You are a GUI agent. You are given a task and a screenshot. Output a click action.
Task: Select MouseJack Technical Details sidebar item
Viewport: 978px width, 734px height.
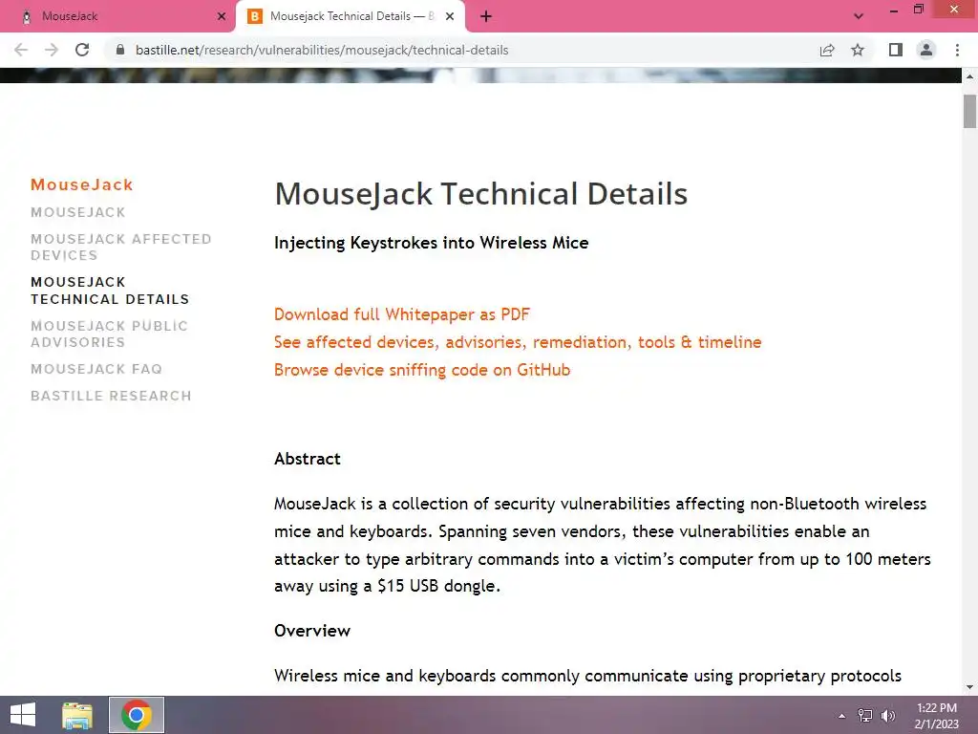pyautogui.click(x=110, y=291)
